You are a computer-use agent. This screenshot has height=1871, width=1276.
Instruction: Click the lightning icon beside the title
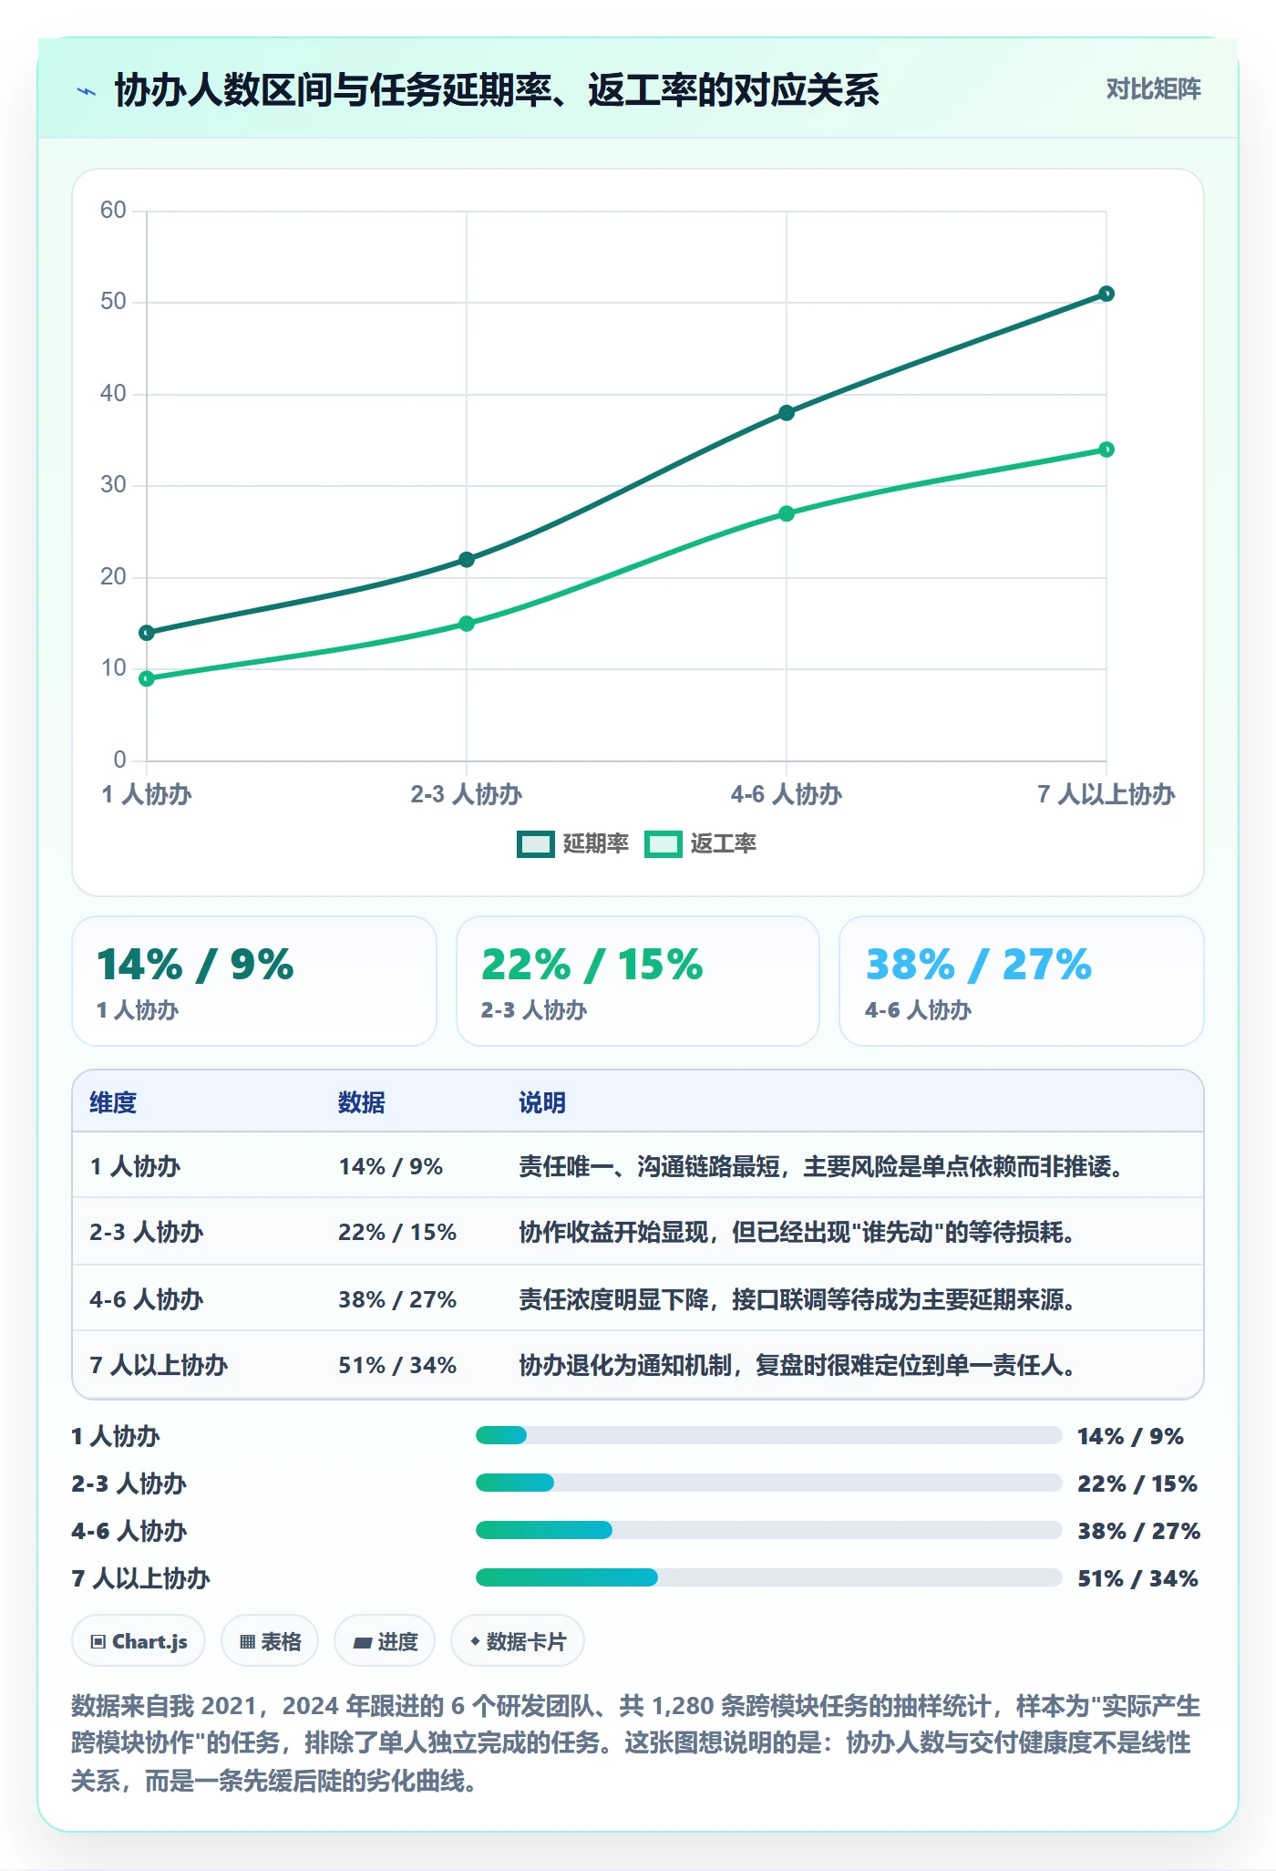87,91
